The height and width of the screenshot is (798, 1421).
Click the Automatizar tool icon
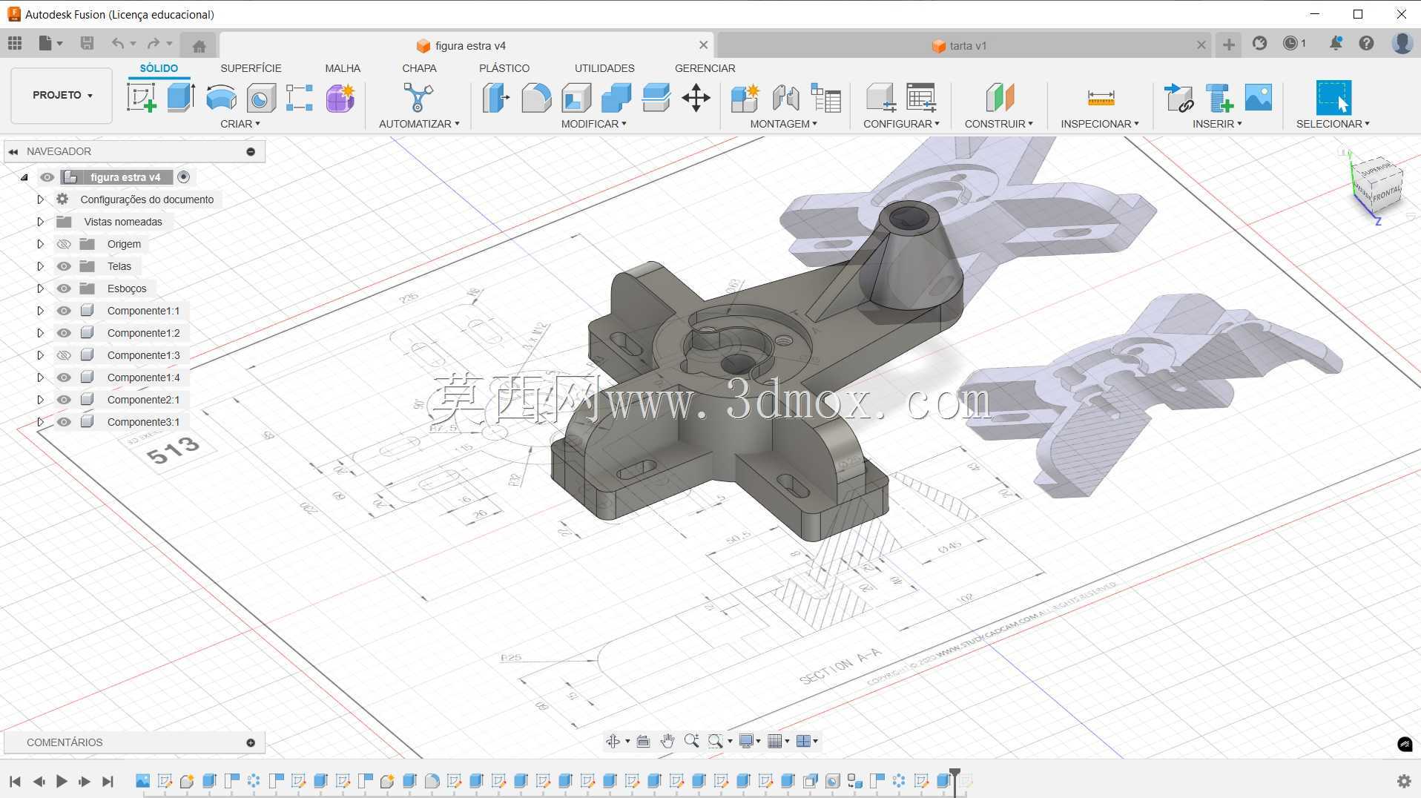(418, 97)
